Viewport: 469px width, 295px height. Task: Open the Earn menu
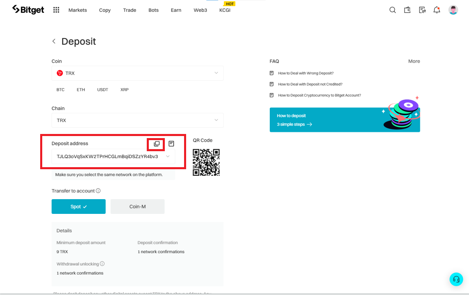(x=176, y=10)
